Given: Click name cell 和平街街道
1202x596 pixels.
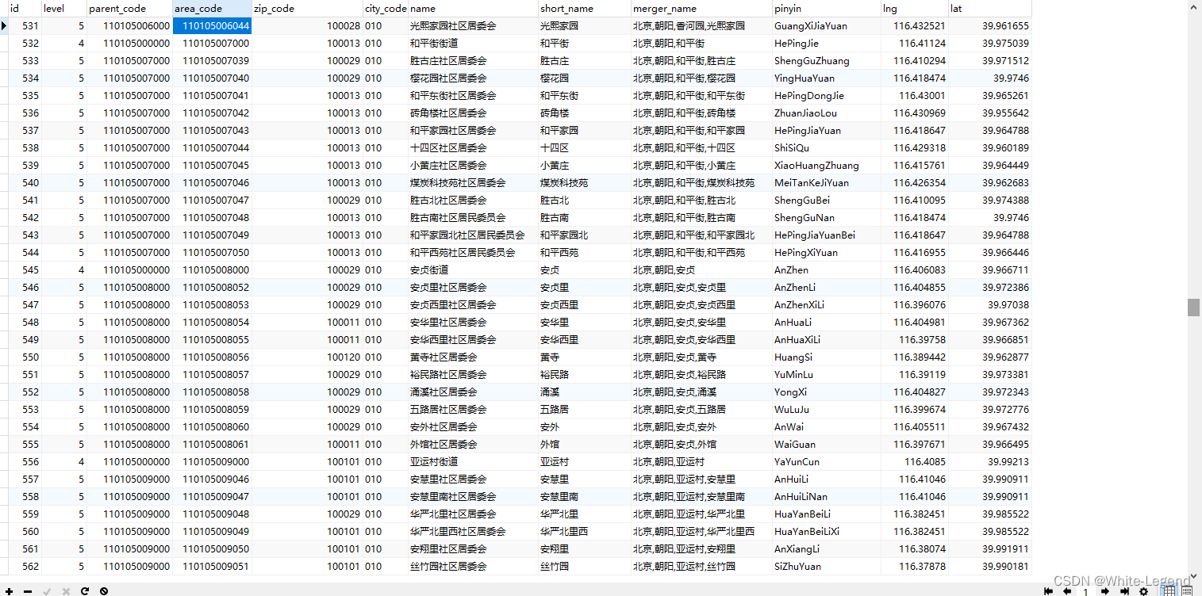Looking at the screenshot, I should pyautogui.click(x=473, y=44).
